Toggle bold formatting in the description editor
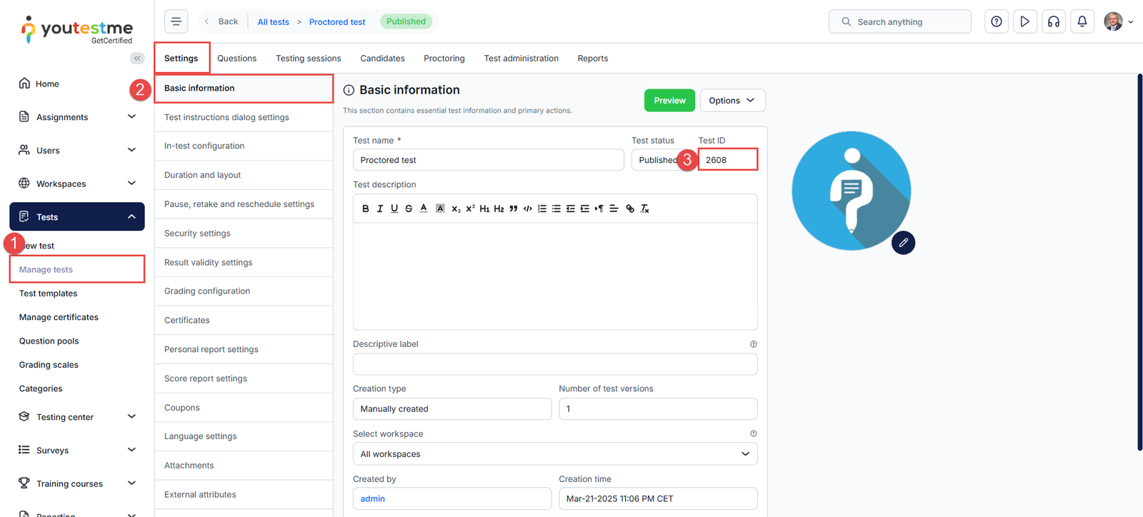The width and height of the screenshot is (1143, 517). pos(366,209)
